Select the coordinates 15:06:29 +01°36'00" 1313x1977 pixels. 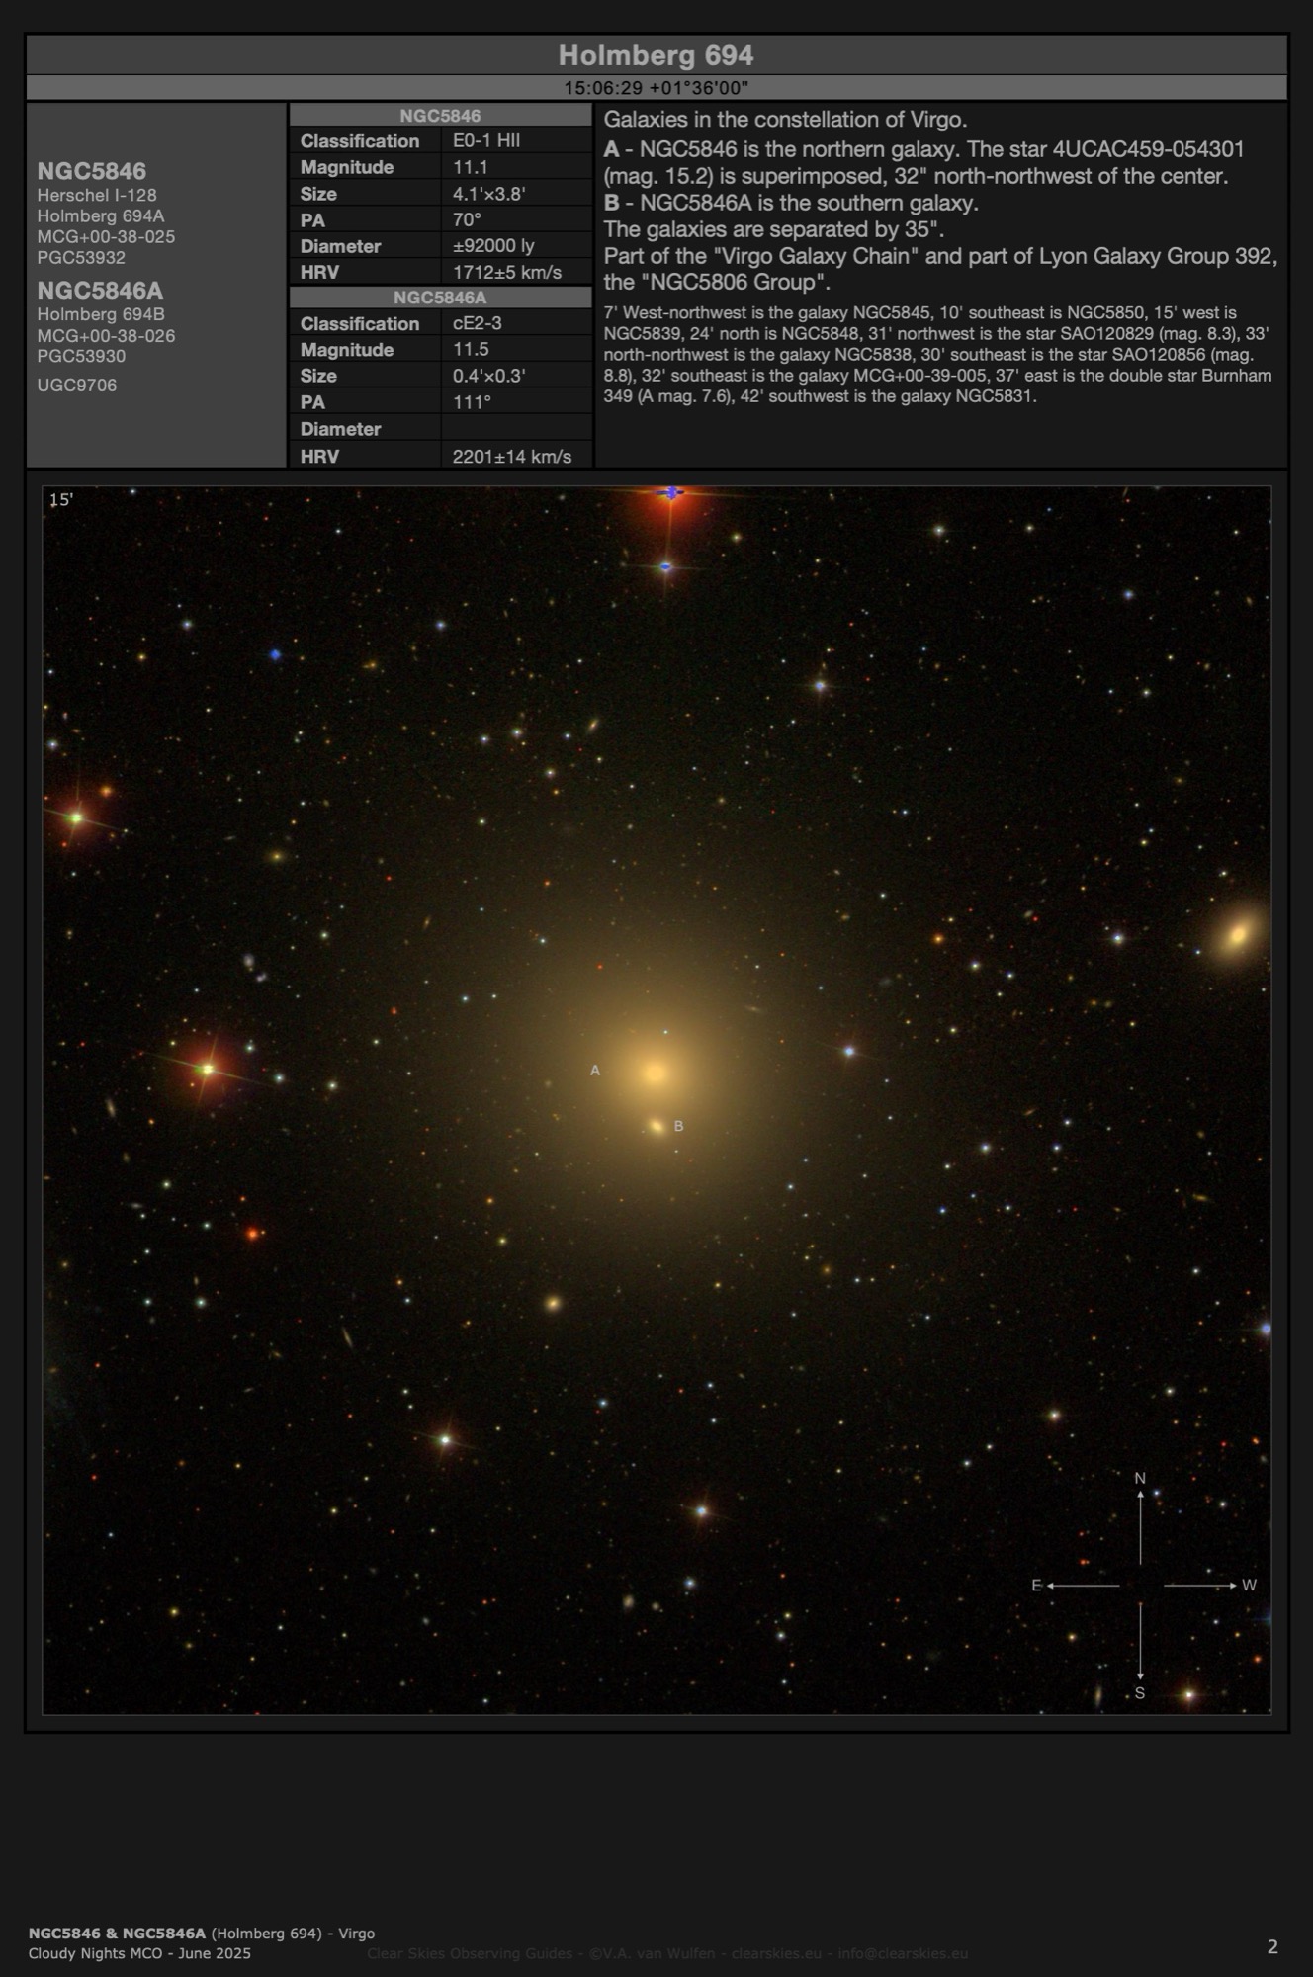pos(656,88)
